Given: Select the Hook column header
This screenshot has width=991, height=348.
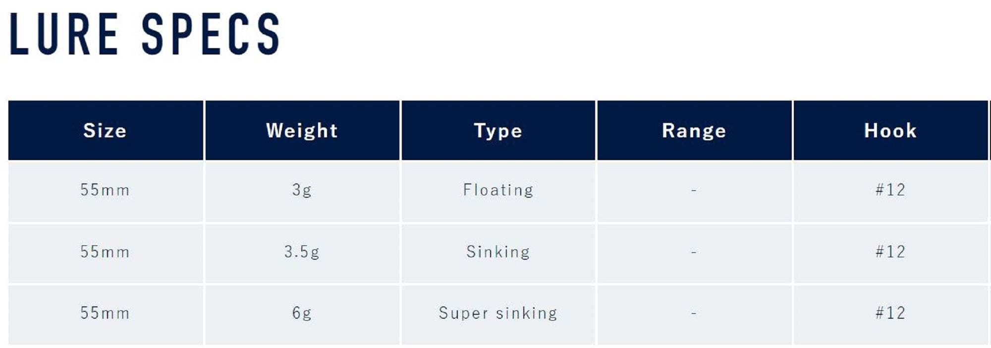Looking at the screenshot, I should coord(890,131).
